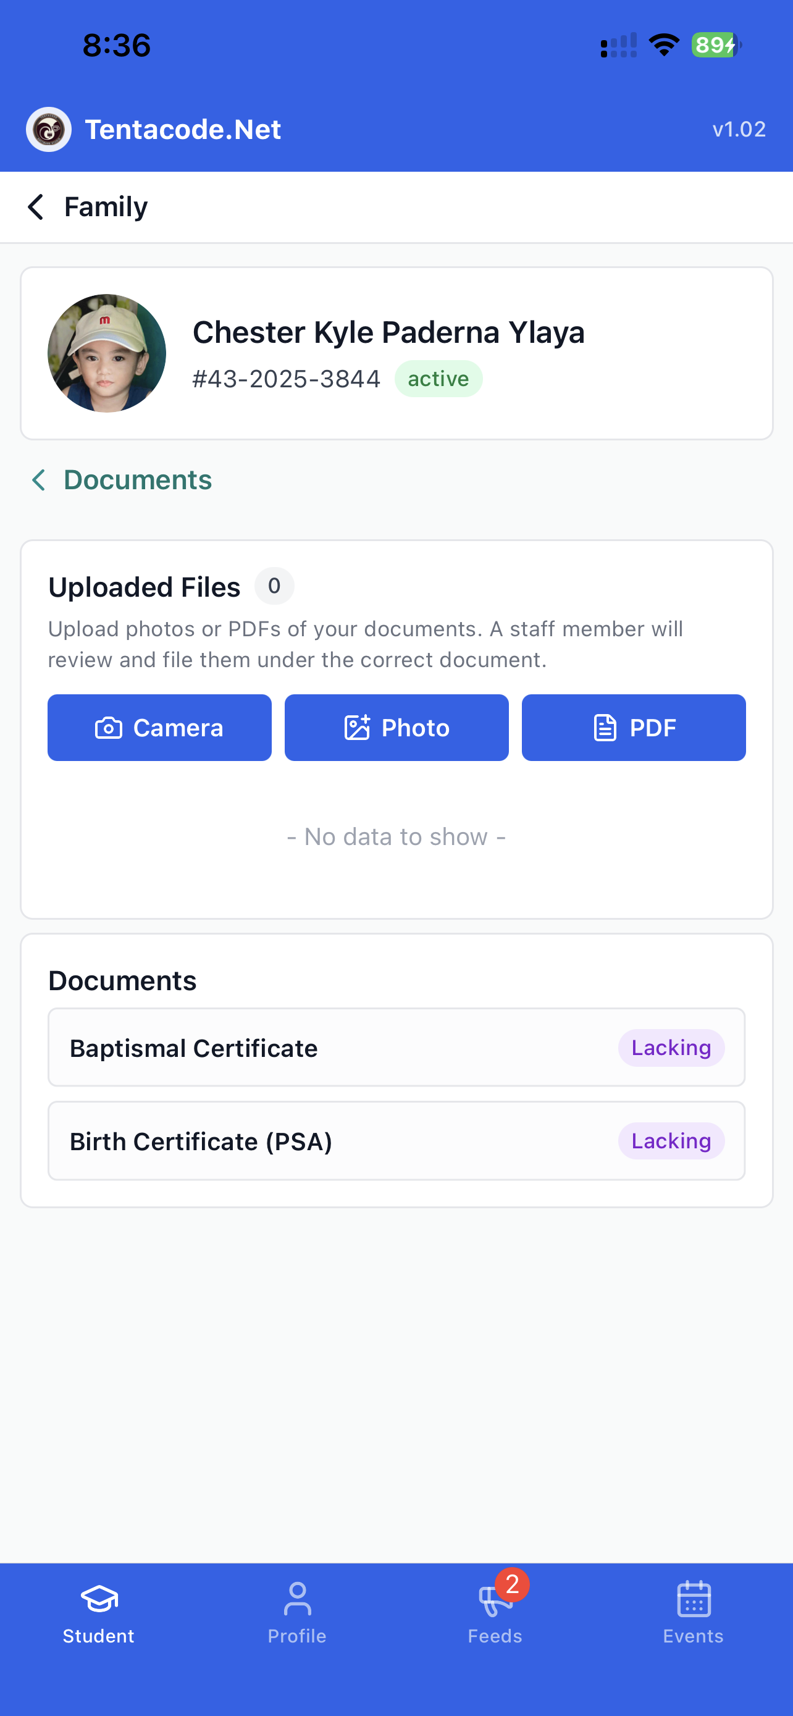Image resolution: width=793 pixels, height=1716 pixels.
Task: Tap the Lacking badge on Baptismal Certificate
Action: [671, 1048]
